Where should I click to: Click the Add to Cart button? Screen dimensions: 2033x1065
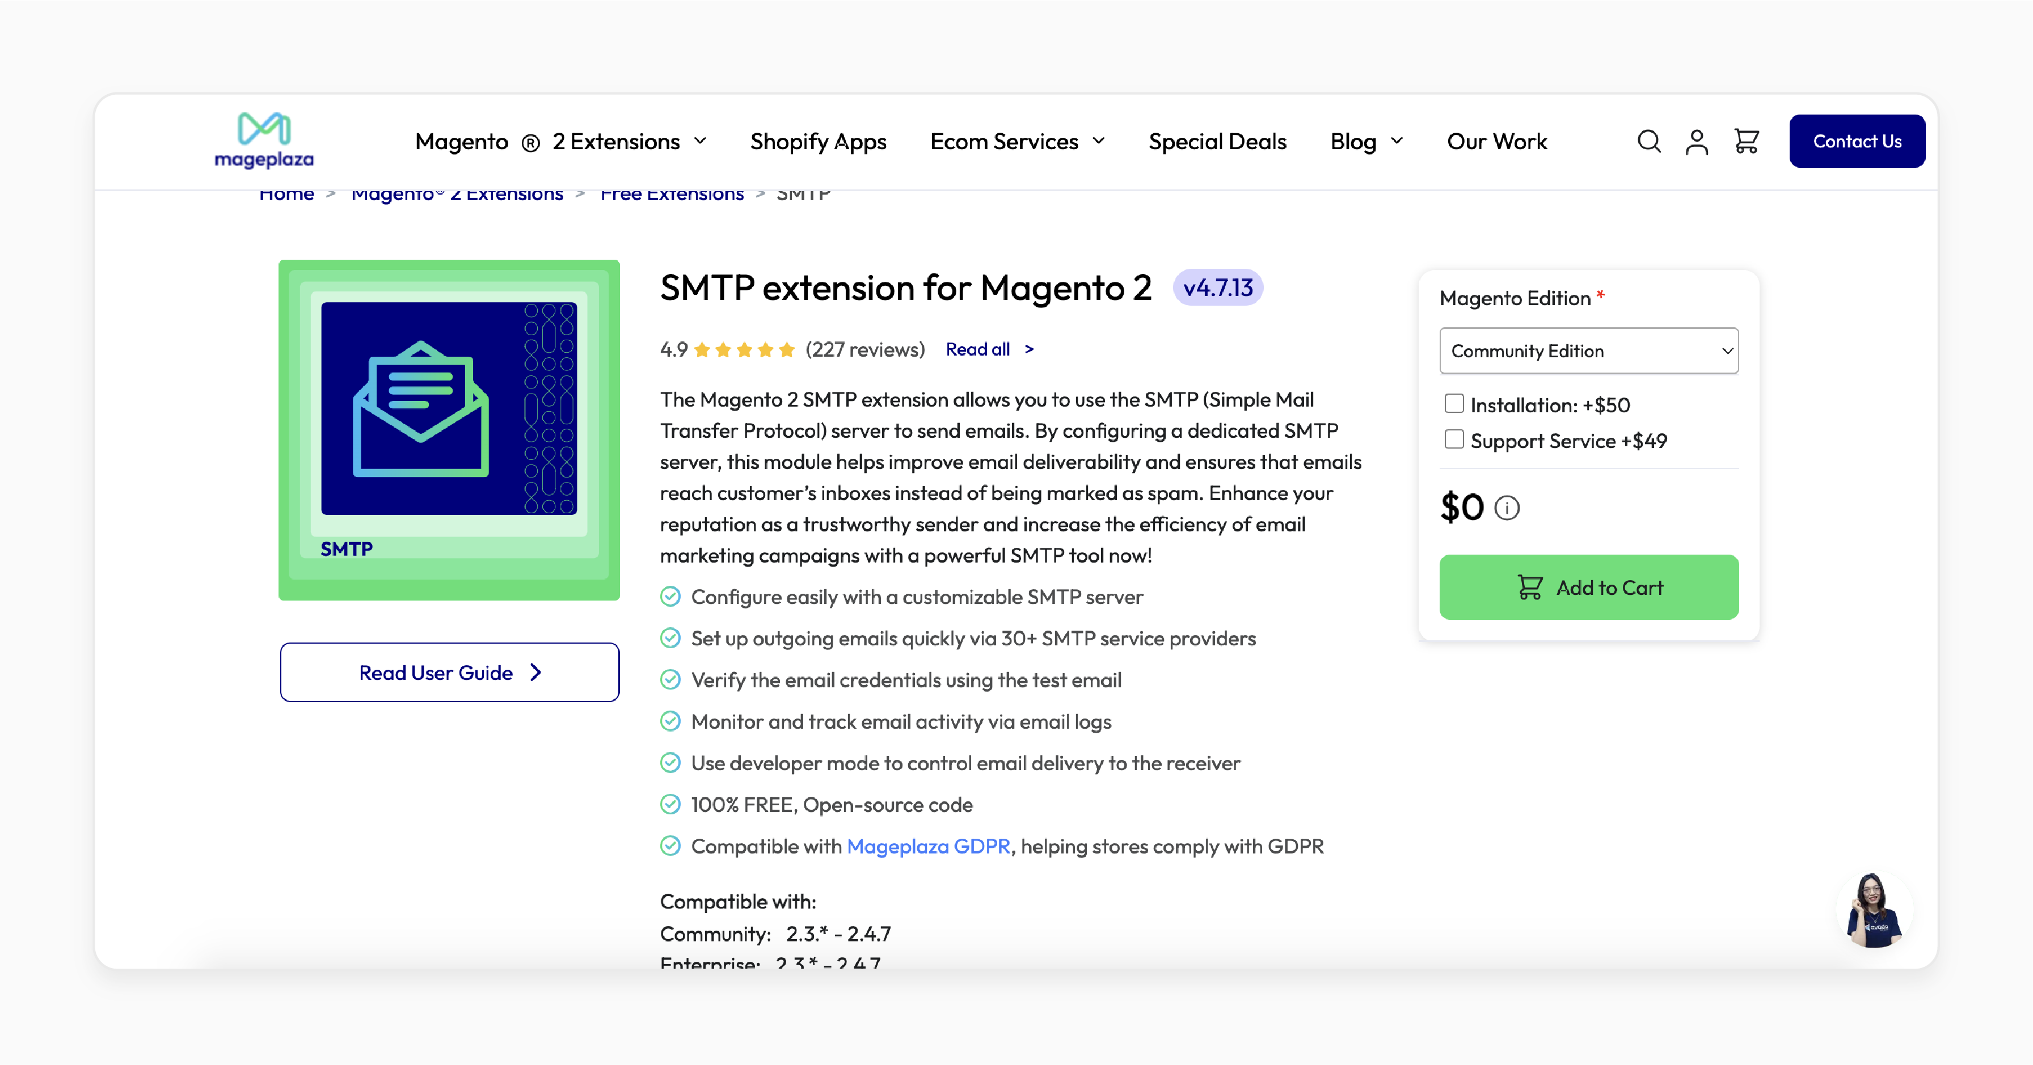[1589, 587]
